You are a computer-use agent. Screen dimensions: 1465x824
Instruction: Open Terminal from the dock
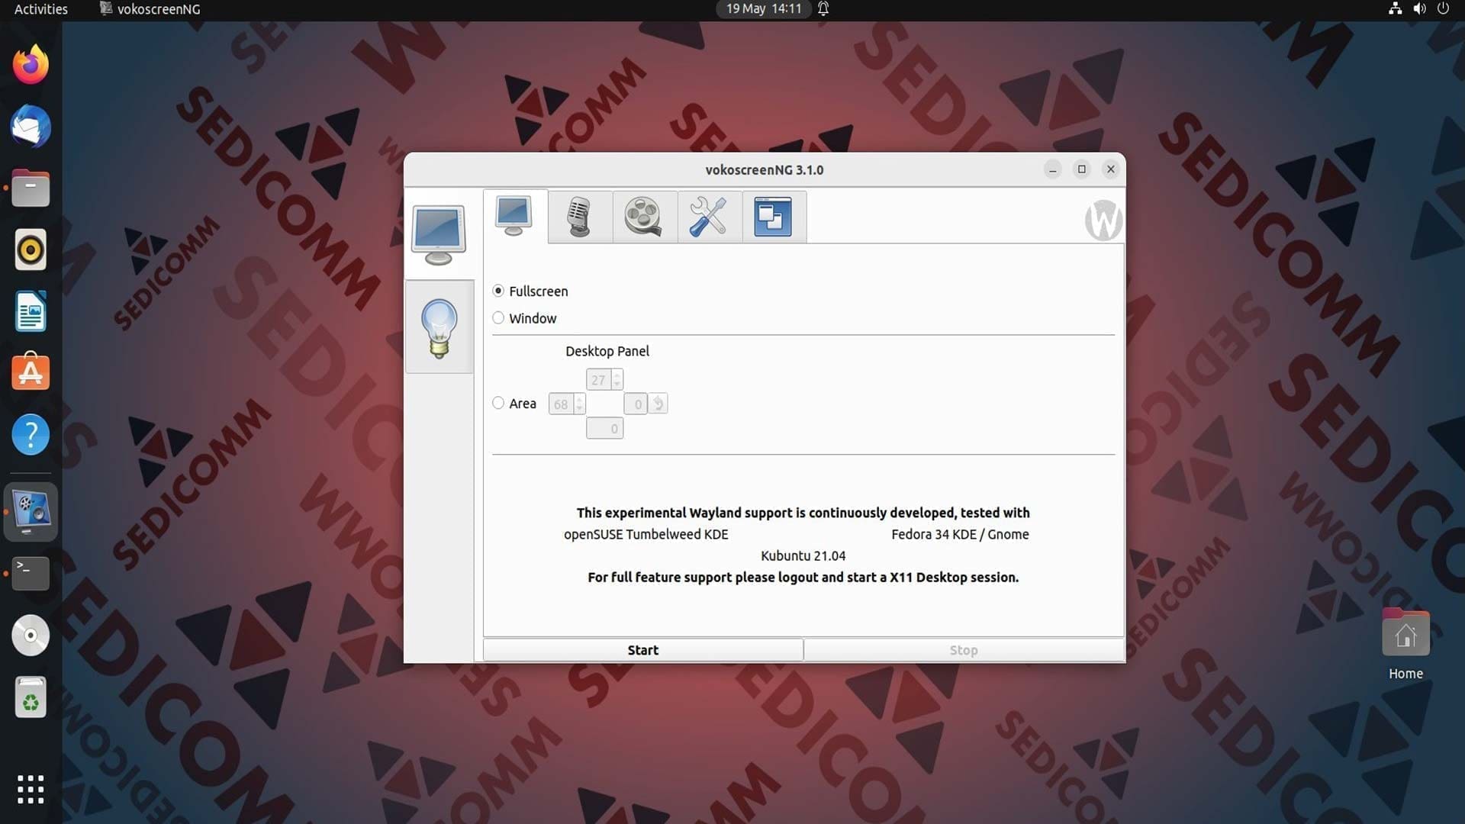click(31, 573)
